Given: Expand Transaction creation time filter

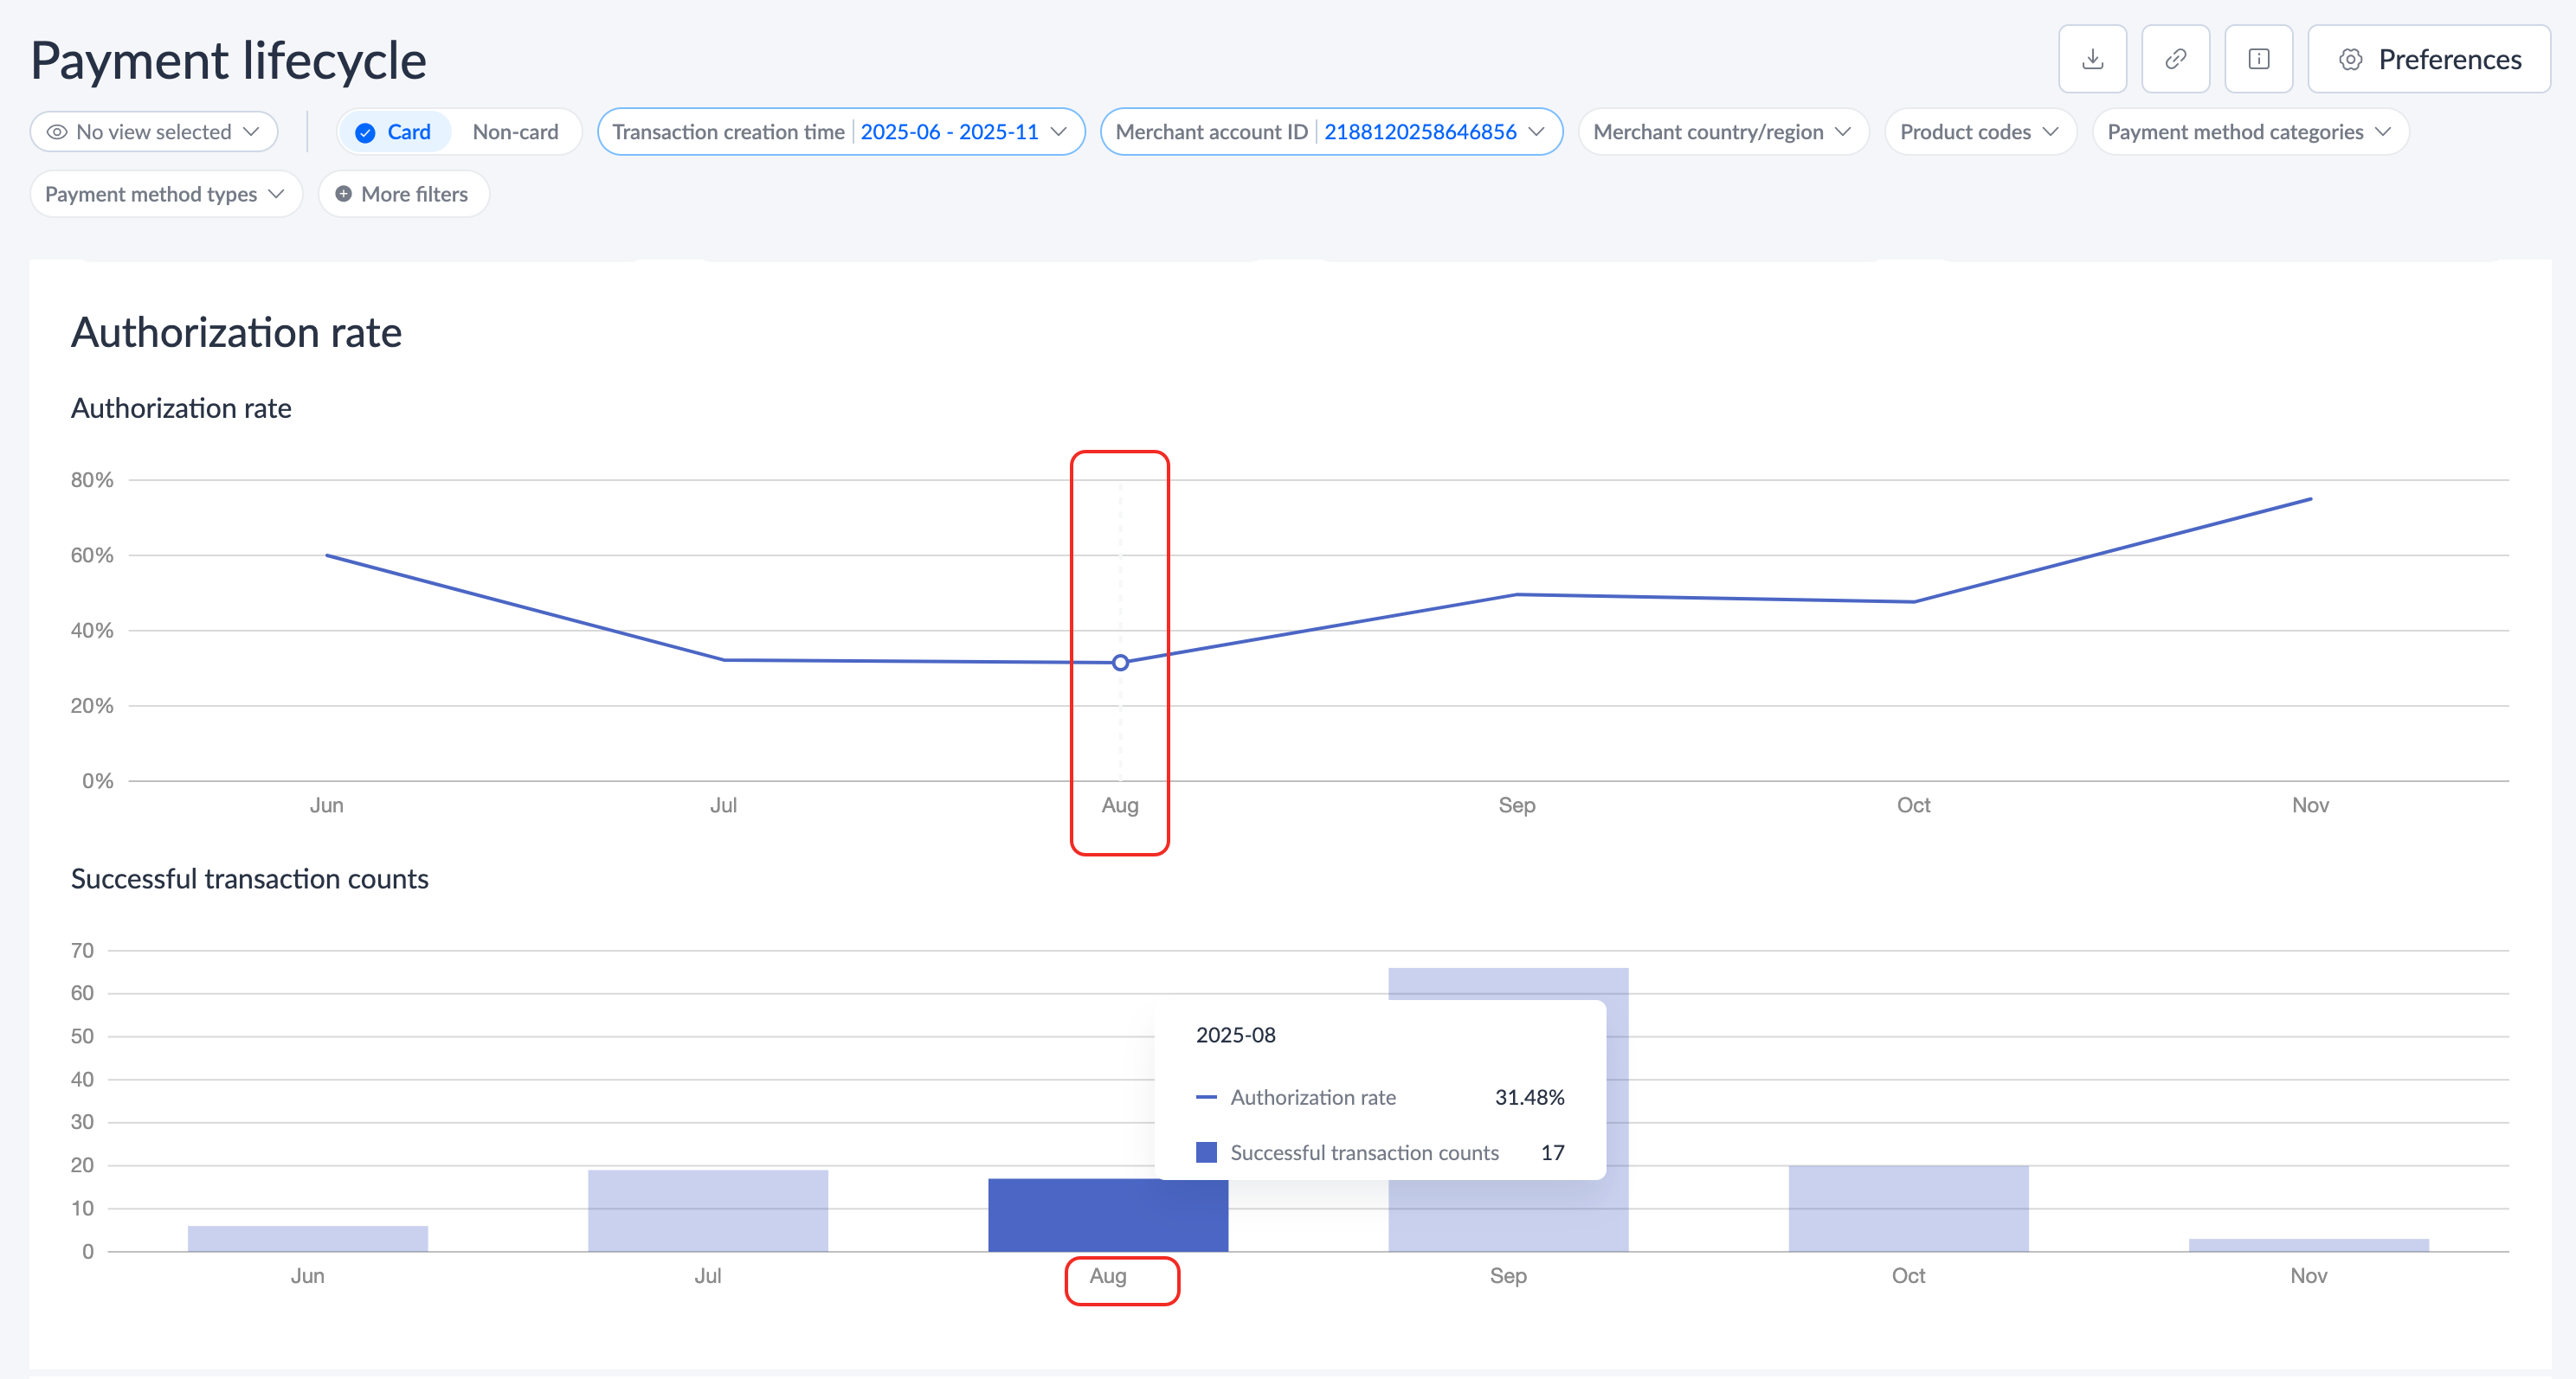Looking at the screenshot, I should [x=840, y=131].
